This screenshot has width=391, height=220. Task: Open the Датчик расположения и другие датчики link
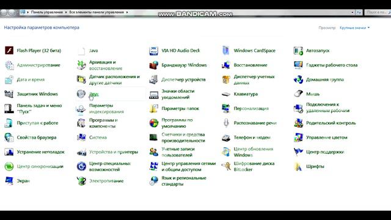114,79
